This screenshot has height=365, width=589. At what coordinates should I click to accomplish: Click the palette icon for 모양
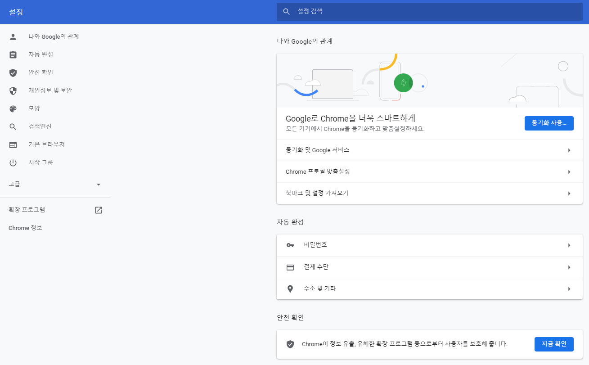point(13,108)
